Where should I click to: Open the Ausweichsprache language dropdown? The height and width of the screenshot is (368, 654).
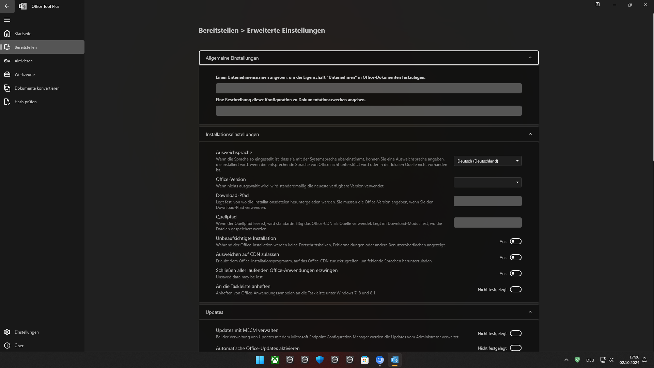pos(487,161)
